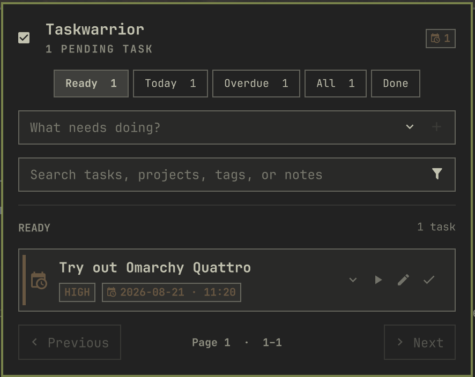Mark the task done with checkmark icon
The height and width of the screenshot is (377, 475).
[x=429, y=280]
